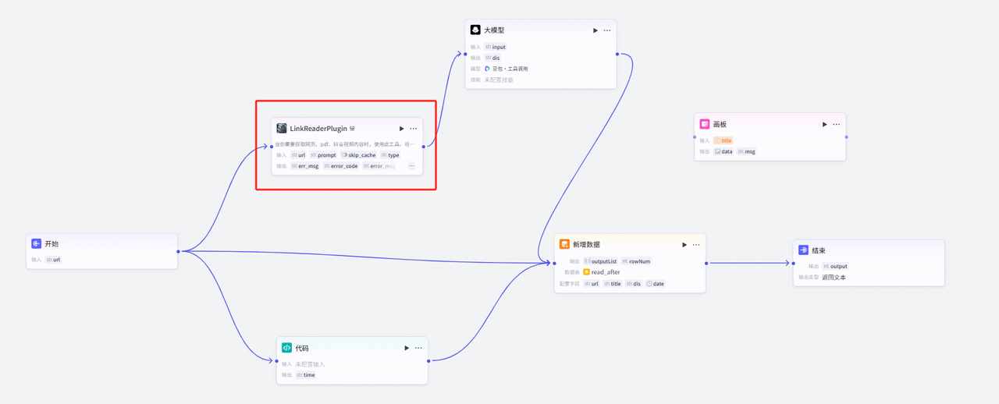
Task: Open the 画板 node's three-dot menu
Action: pyautogui.click(x=837, y=124)
